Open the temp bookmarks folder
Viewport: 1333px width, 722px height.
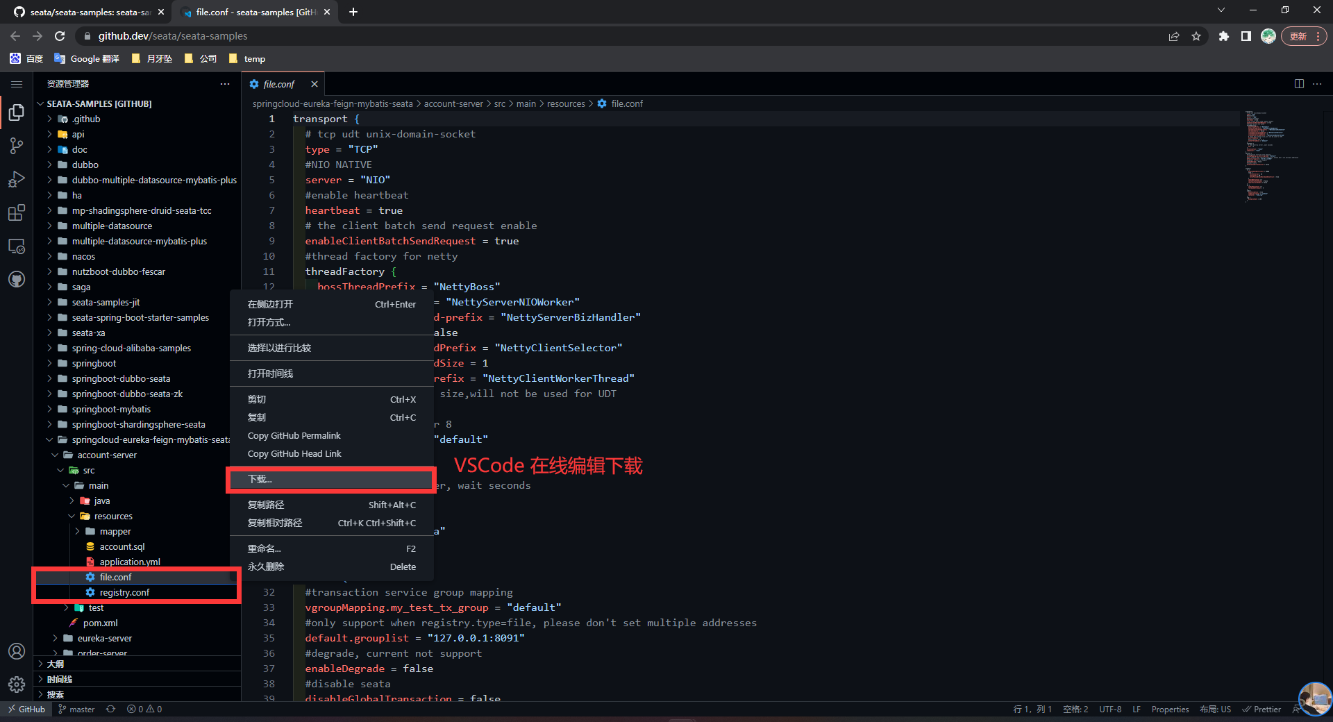247,59
